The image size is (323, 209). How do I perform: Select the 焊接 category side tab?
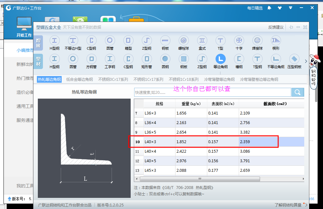38,43
